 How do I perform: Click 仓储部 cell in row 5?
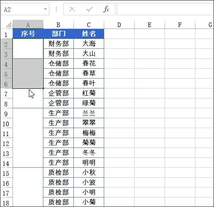[x=59, y=74]
